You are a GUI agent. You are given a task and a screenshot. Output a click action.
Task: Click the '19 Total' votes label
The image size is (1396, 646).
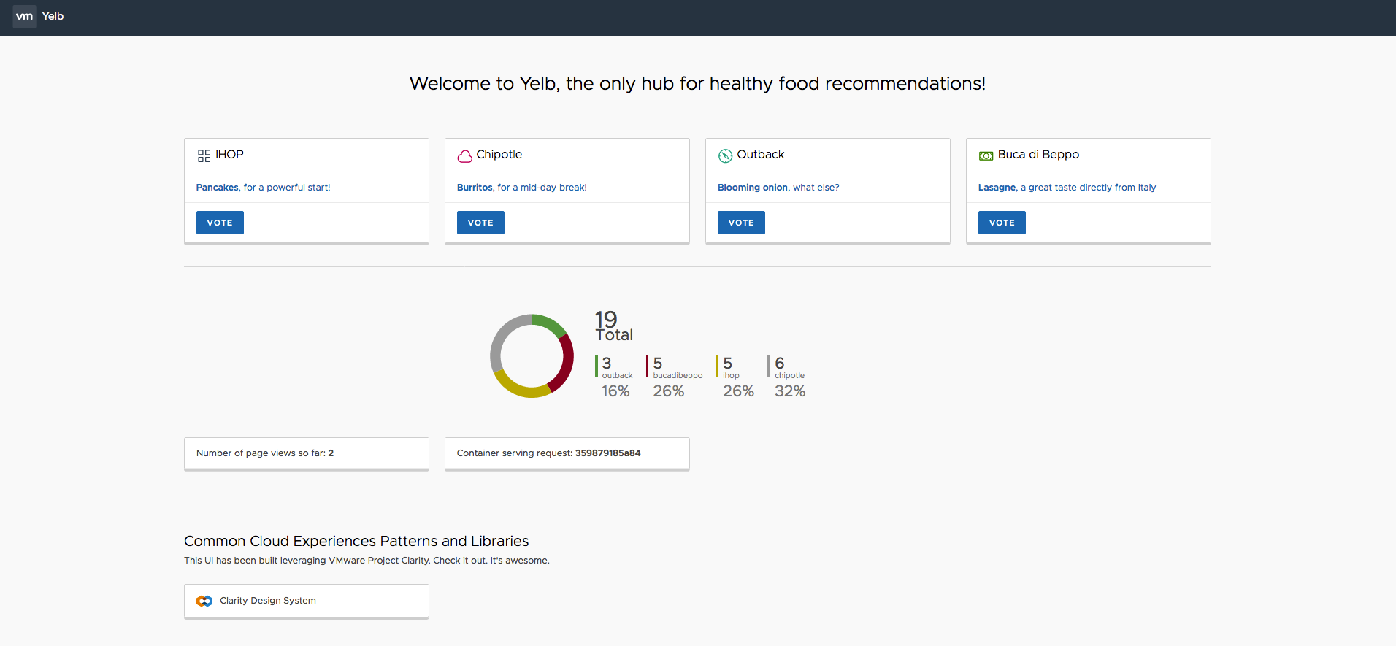(x=614, y=326)
